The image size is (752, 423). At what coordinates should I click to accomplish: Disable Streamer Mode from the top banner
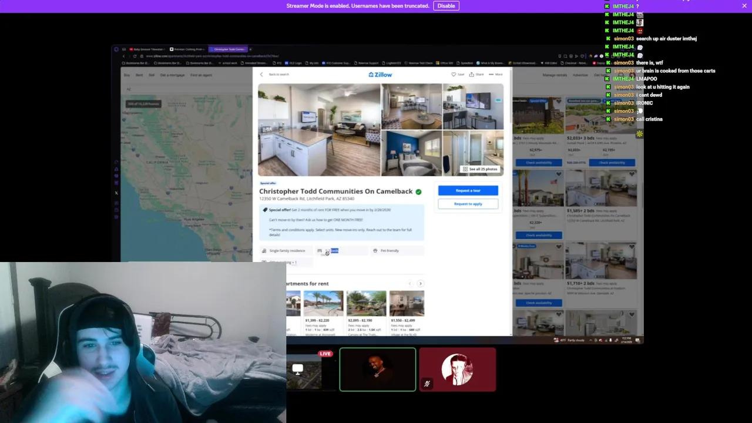click(x=446, y=6)
